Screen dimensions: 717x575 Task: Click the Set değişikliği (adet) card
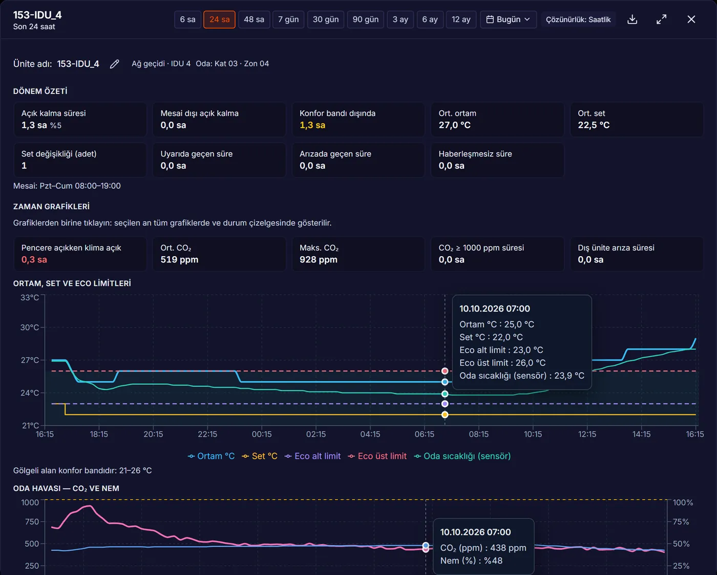[80, 160]
